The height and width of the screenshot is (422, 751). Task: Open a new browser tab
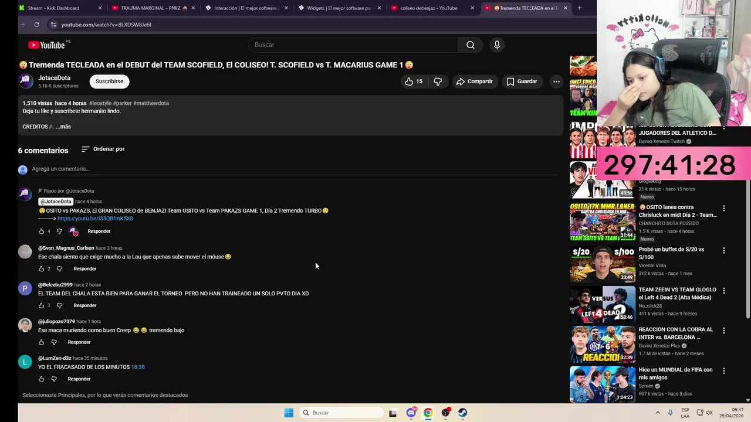click(x=579, y=8)
